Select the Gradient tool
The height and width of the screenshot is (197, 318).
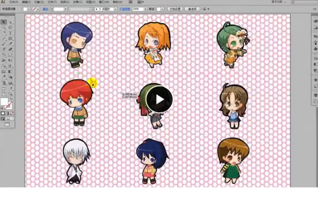click(11, 71)
